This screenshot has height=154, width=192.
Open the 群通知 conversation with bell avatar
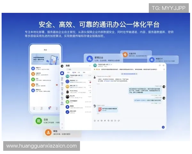[78, 107]
